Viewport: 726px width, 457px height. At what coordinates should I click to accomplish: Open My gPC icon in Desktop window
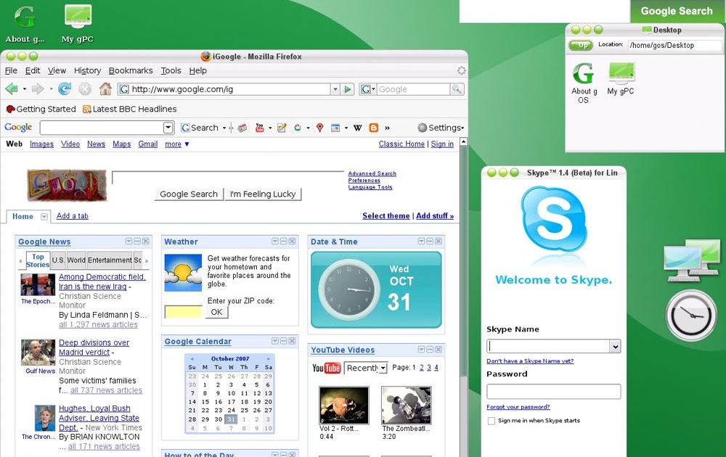click(621, 78)
